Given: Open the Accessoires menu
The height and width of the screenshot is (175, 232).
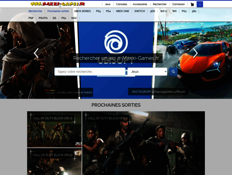Looking at the screenshot, I should coord(140,4).
